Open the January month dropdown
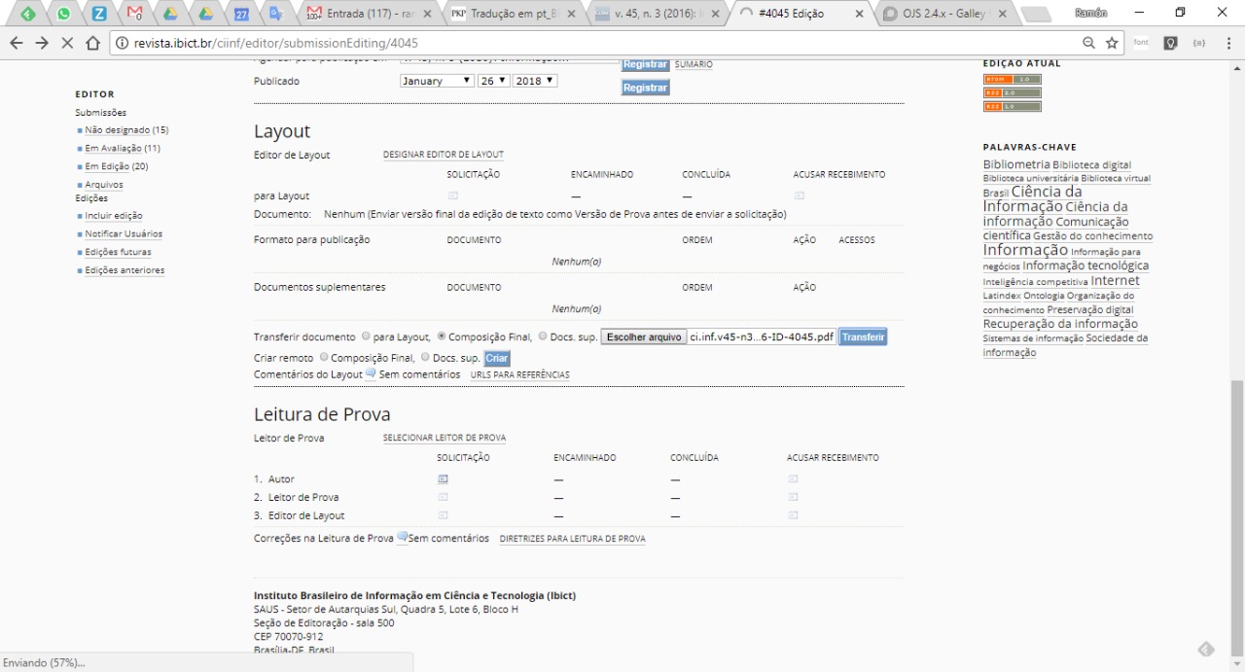This screenshot has height=672, width=1245. tap(437, 81)
